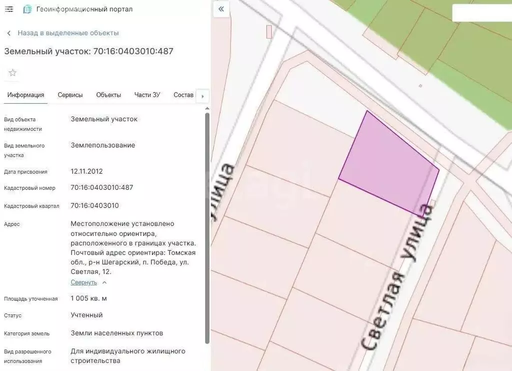Collapse the side panel with double-chevron
Viewport: 512px width, 371px height.
(221, 9)
